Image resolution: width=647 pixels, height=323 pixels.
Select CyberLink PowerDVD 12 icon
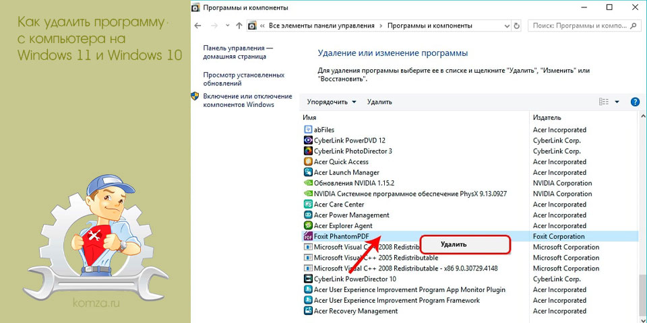(308, 140)
